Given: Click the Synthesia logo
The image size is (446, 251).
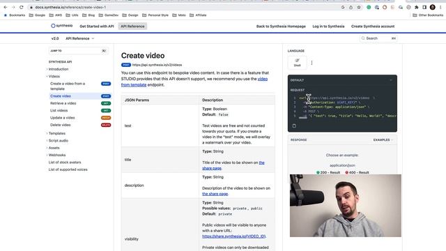Looking at the screenshot, I should [62, 26].
